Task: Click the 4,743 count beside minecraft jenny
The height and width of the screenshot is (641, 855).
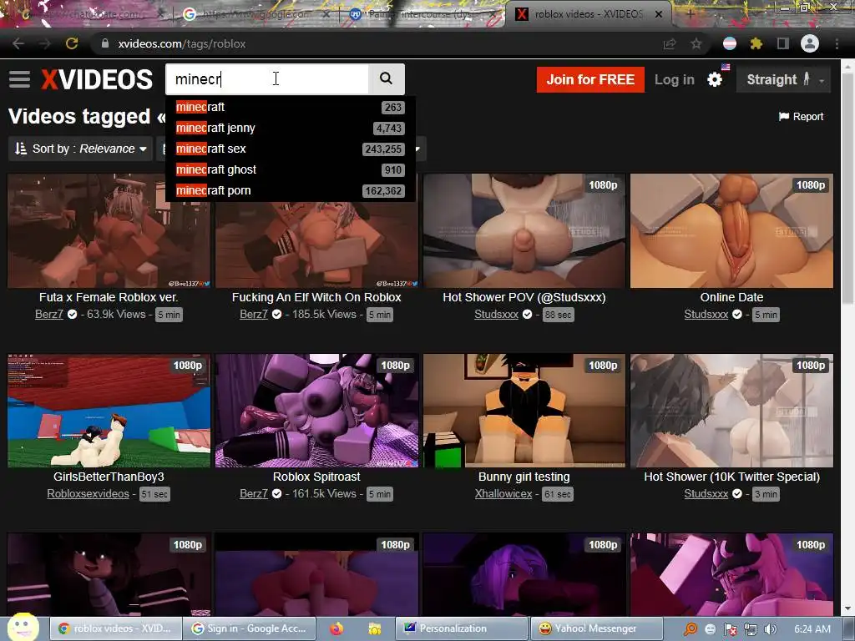Action: click(388, 129)
